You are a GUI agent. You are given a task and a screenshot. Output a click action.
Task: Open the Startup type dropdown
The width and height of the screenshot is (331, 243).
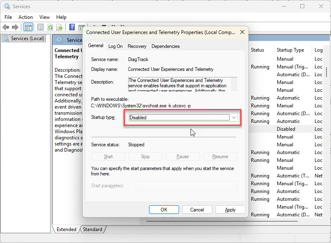coord(183,118)
